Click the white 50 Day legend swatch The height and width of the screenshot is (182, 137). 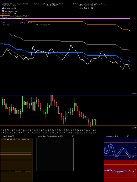coord(3,8)
